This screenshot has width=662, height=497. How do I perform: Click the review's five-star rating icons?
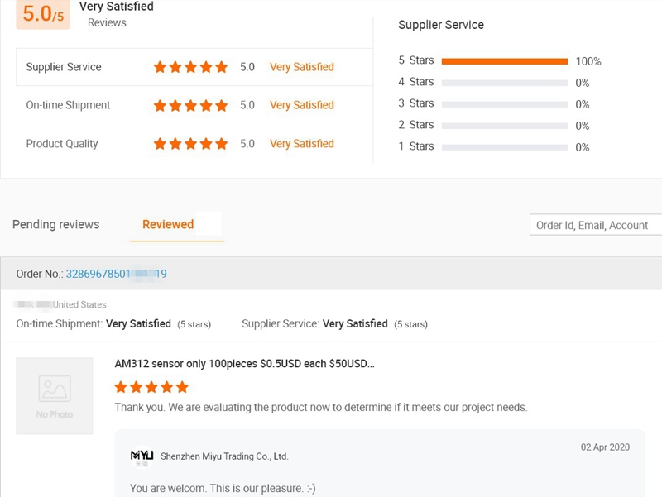(x=151, y=387)
